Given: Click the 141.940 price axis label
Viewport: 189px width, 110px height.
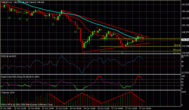Looking at the screenshot, I should click(x=185, y=46).
